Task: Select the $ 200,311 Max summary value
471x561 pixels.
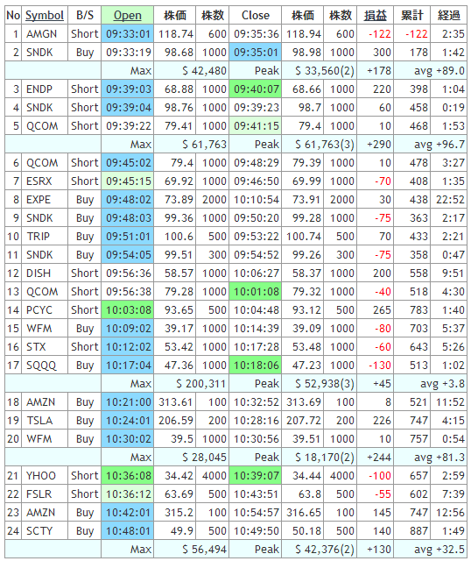Action: [x=200, y=384]
